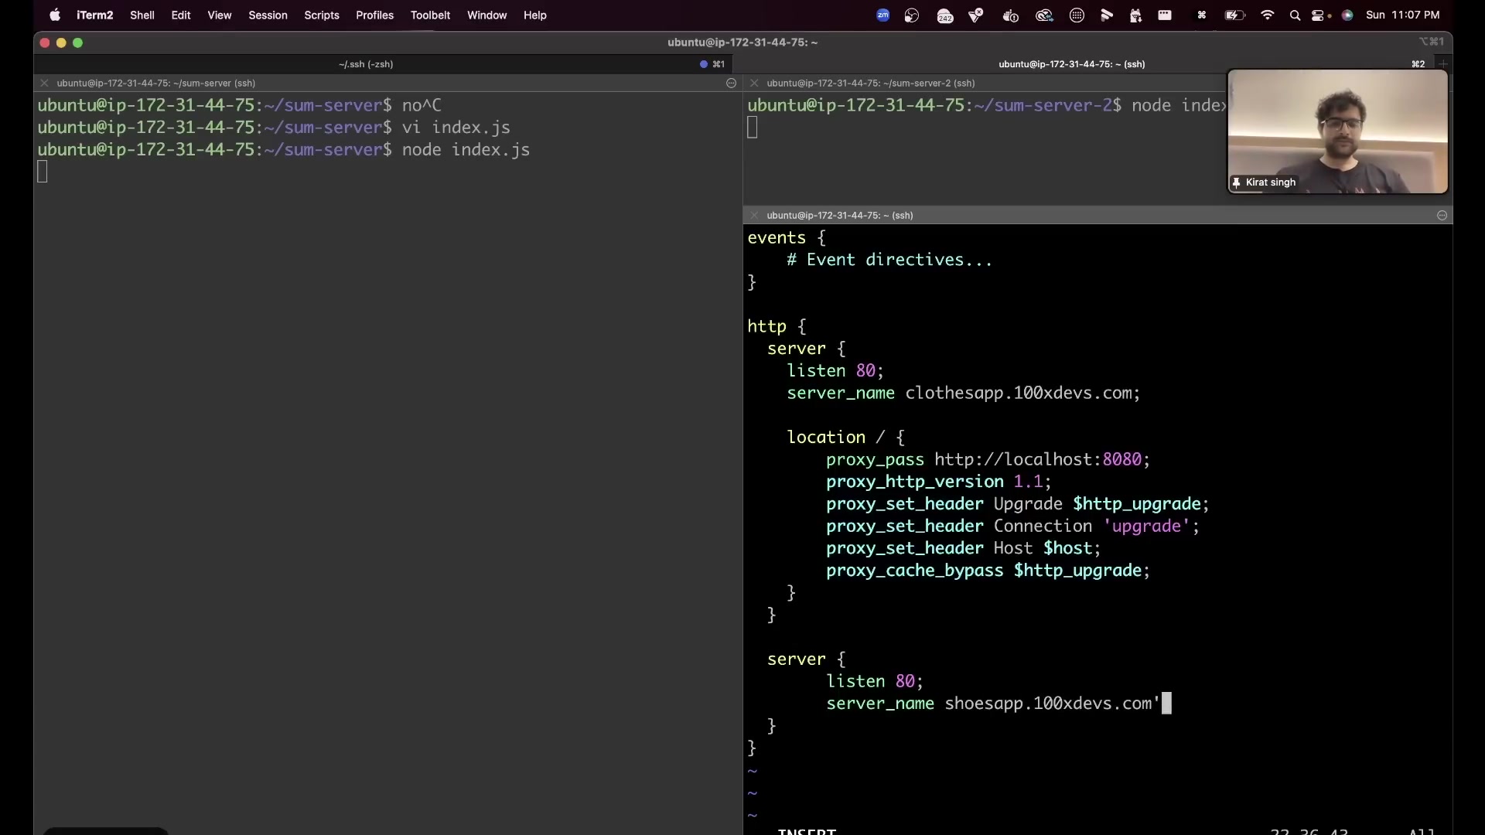Click the funnel-with-x menu bar icon

point(976,15)
